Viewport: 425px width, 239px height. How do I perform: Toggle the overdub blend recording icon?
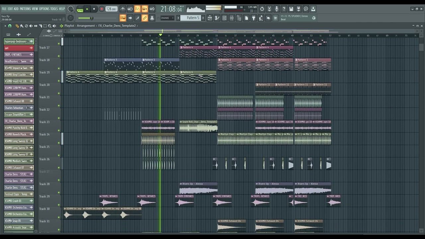click(x=145, y=9)
